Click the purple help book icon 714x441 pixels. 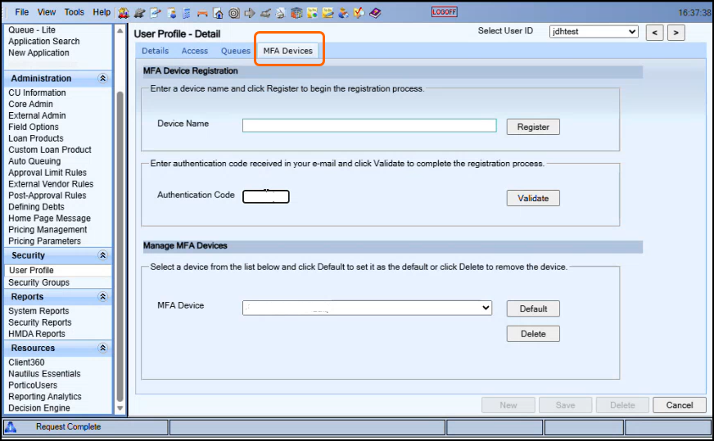(x=375, y=13)
